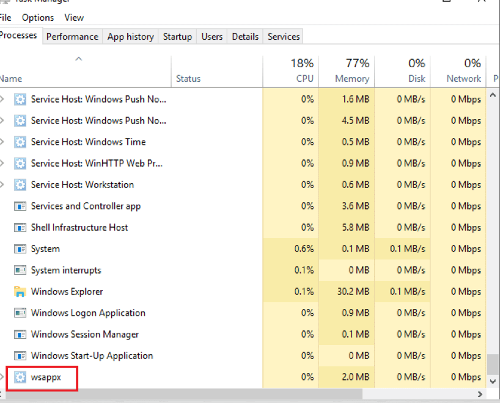Click the horizontal scrollbar thumb
This screenshot has height=403, width=500.
pos(184,394)
